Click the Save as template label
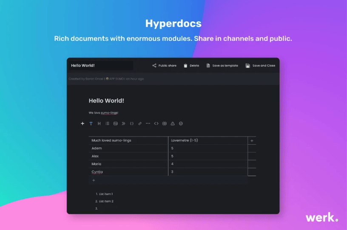This screenshot has width=347, height=230. (x=225, y=66)
